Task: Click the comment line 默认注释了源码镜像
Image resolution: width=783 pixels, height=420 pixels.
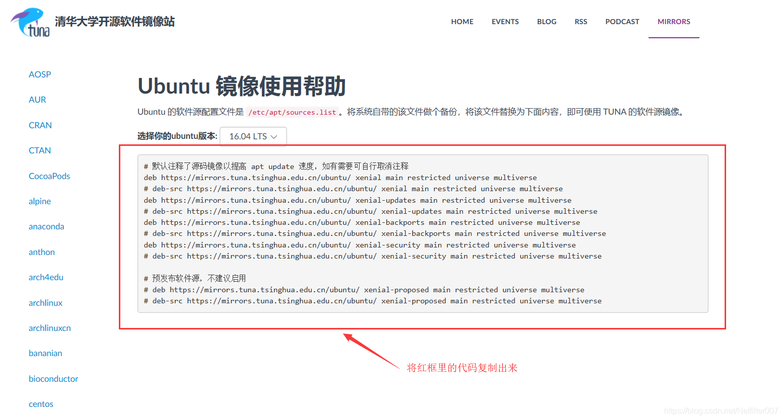Action: 276,166
